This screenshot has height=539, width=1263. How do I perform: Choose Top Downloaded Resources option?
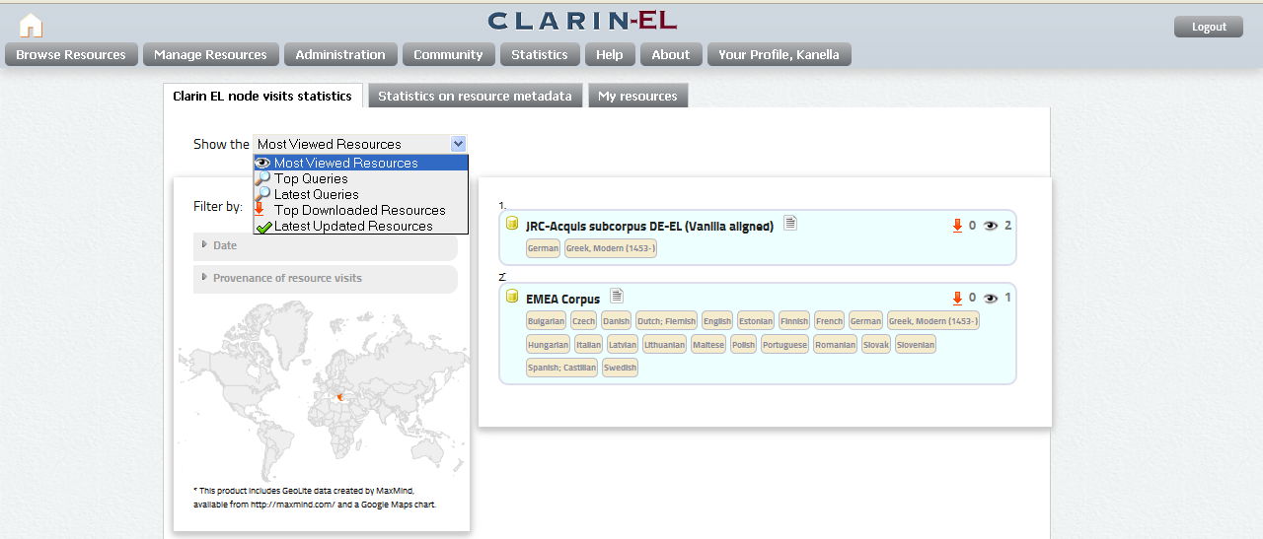[360, 210]
